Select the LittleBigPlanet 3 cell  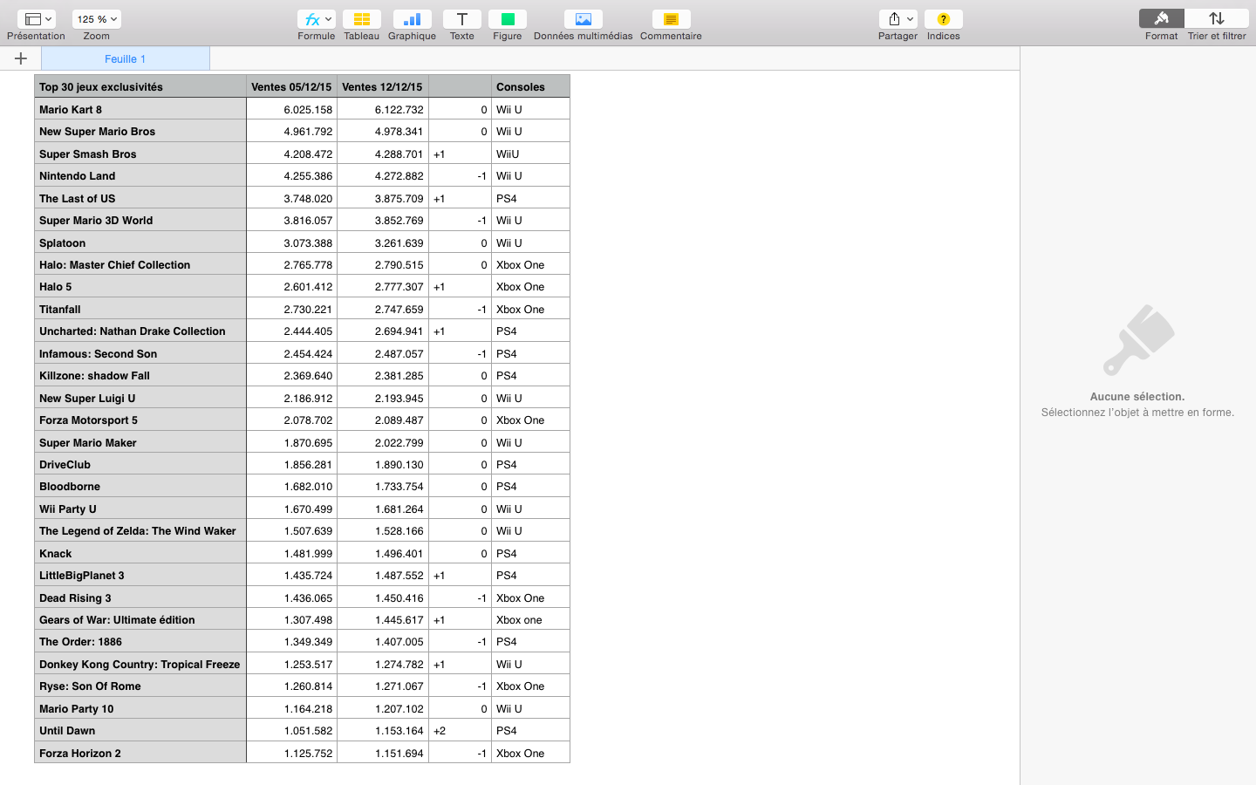(x=140, y=575)
